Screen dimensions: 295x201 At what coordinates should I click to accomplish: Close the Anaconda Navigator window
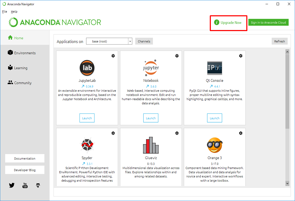click(x=289, y=4)
